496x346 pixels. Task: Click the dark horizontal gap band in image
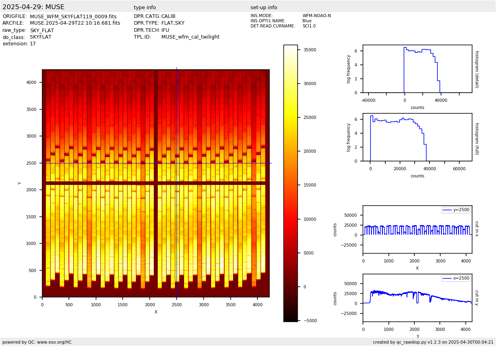point(100,183)
